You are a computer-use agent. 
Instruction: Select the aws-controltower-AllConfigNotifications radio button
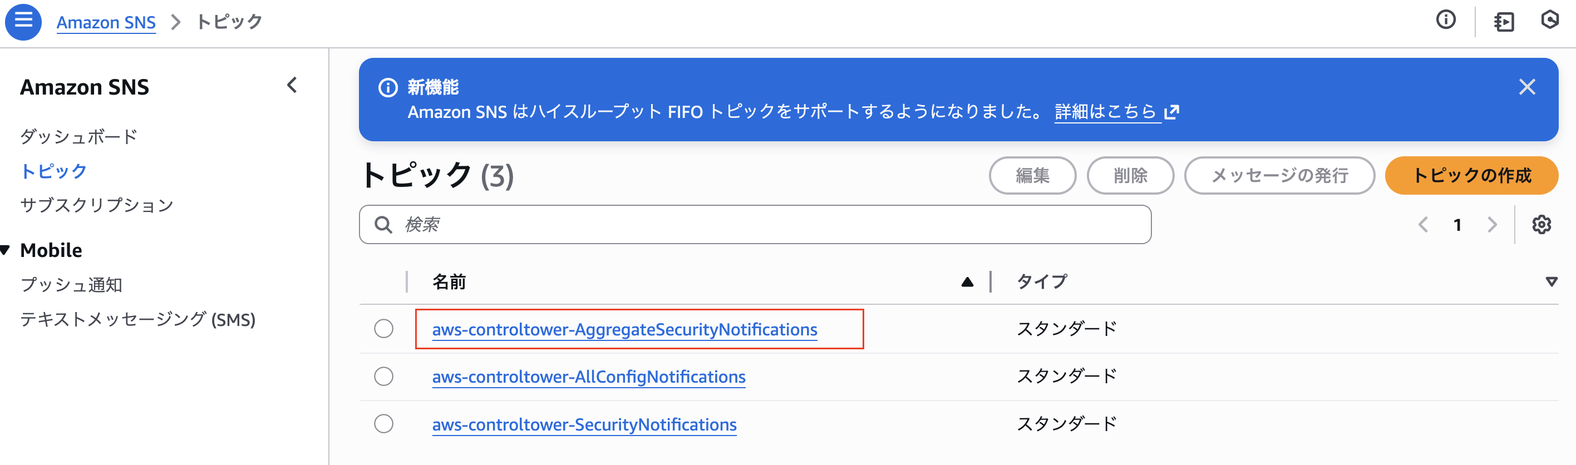(383, 376)
